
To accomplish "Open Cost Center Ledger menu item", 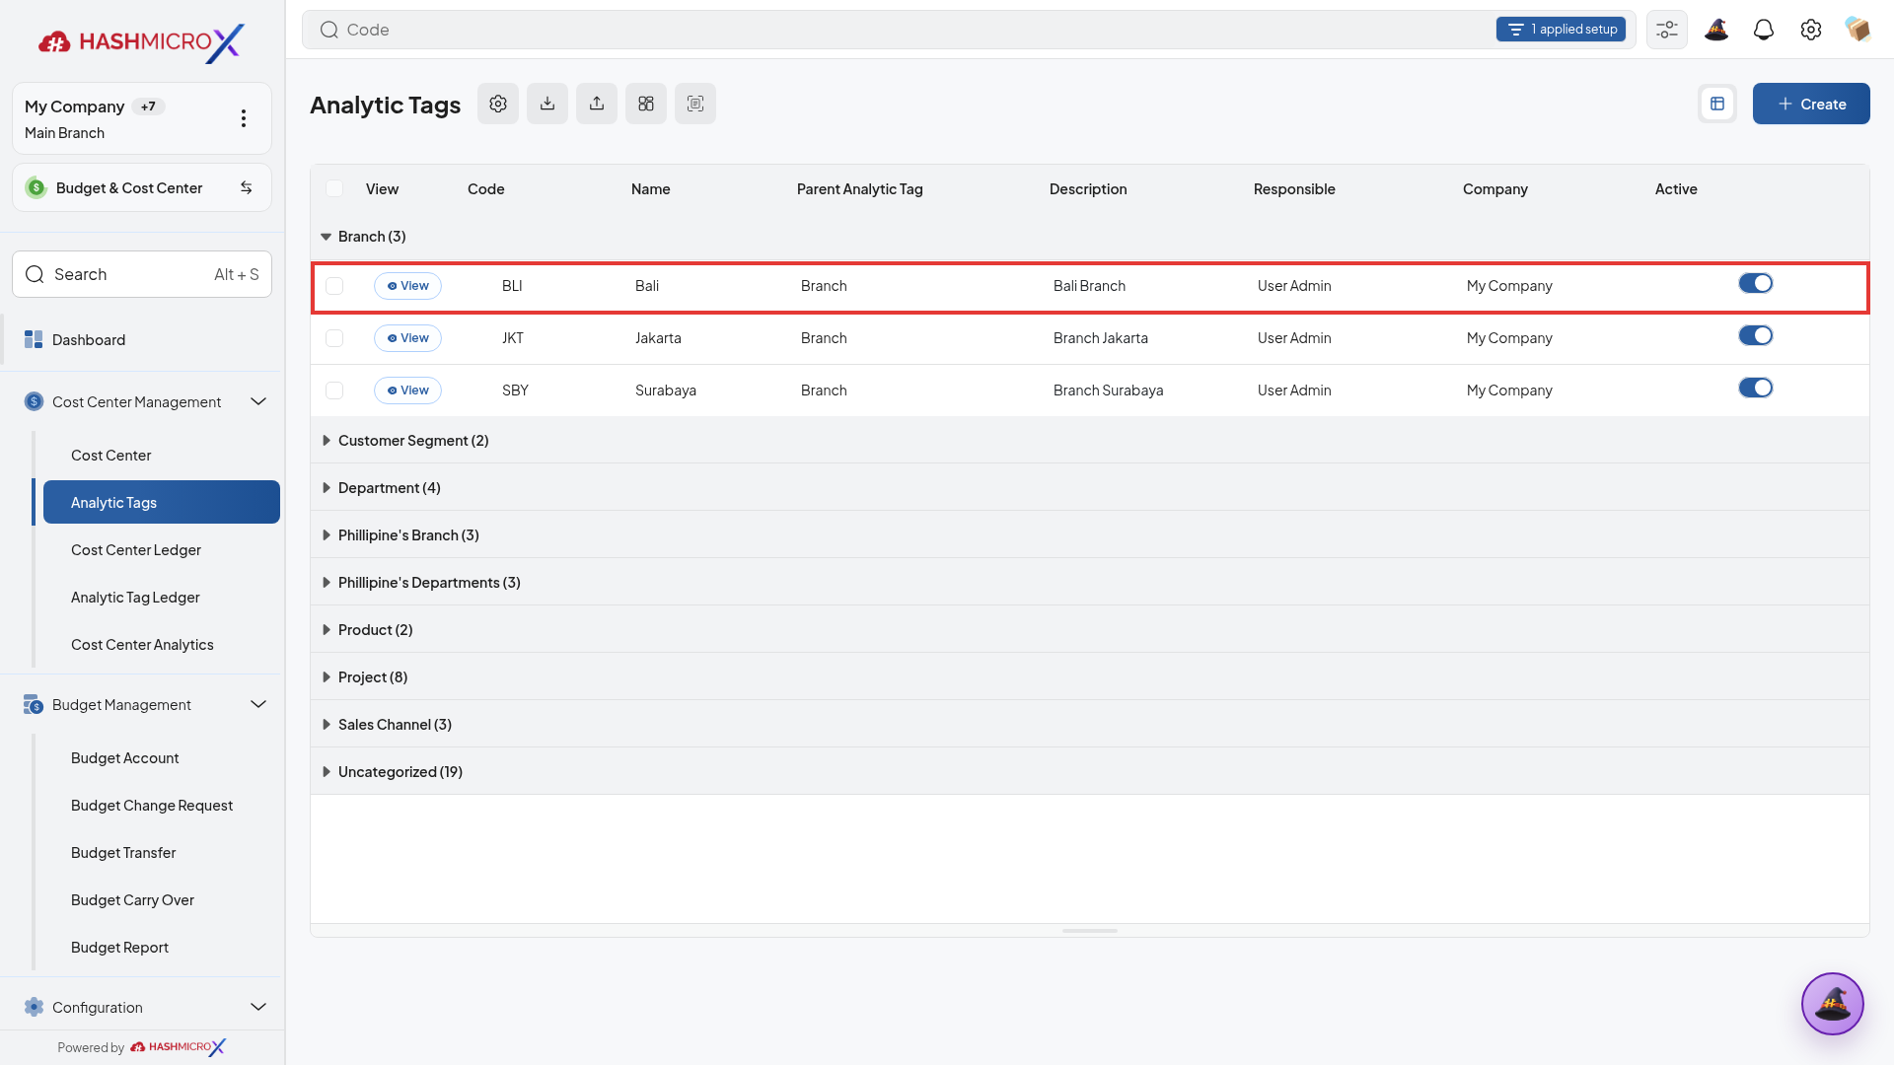I will (x=136, y=550).
